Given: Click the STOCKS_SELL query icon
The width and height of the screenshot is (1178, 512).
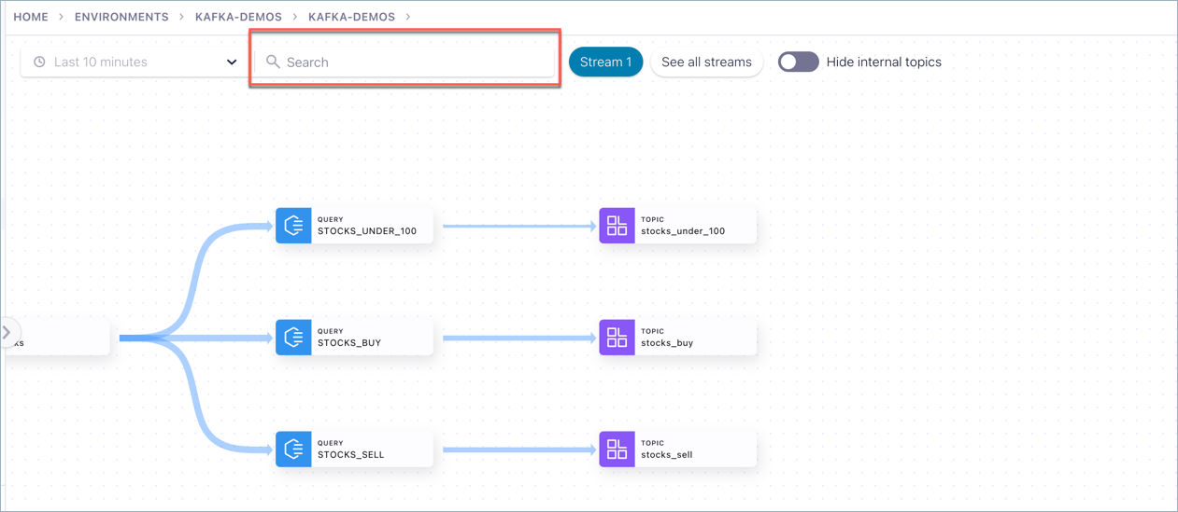Looking at the screenshot, I should [293, 450].
